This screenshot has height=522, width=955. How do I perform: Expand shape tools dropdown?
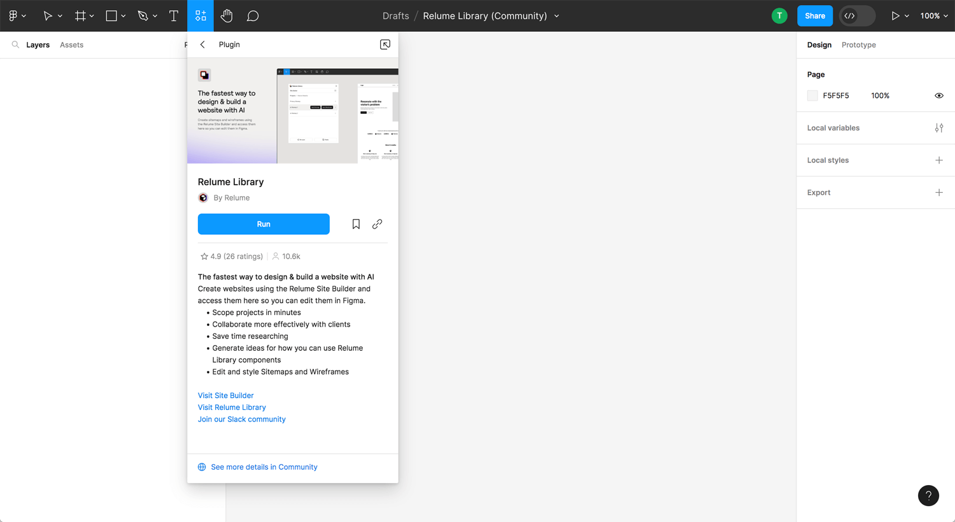pos(123,16)
